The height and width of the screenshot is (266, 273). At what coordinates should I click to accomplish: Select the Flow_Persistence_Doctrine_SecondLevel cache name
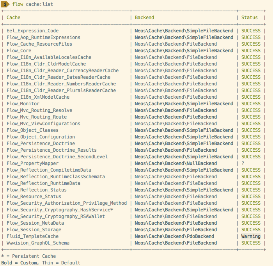click(57, 157)
